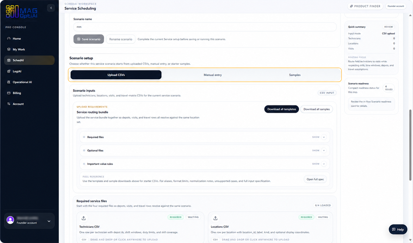Switch to the Samples tab
The height and width of the screenshot is (243, 413).
point(295,75)
